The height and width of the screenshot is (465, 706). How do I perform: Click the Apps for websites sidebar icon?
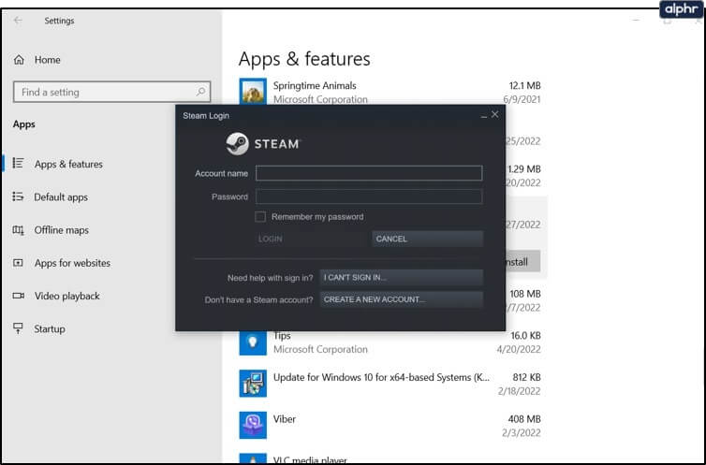[x=18, y=263]
